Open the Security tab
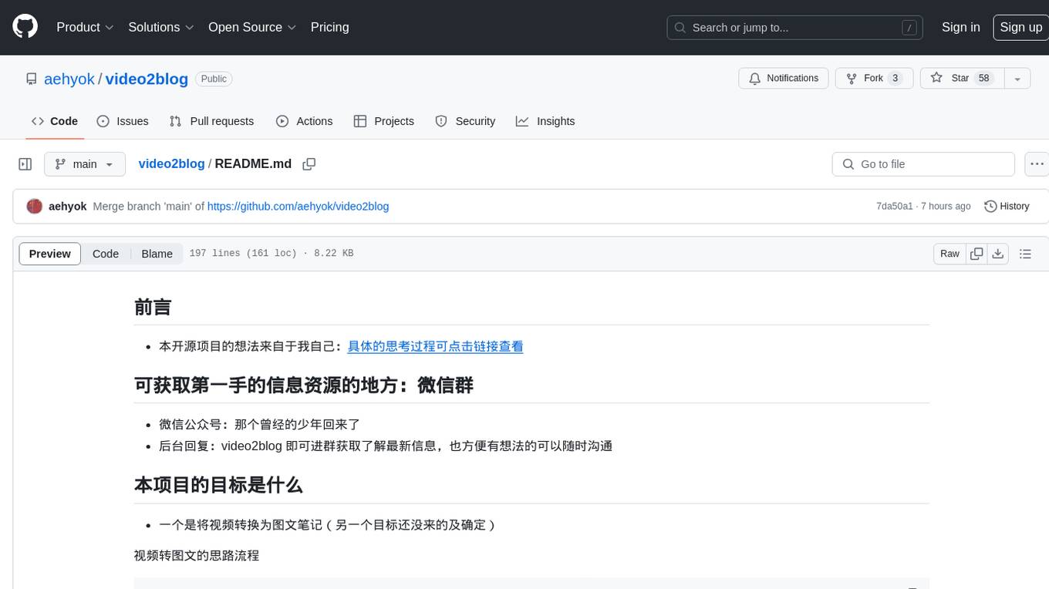The height and width of the screenshot is (589, 1049). (466, 121)
